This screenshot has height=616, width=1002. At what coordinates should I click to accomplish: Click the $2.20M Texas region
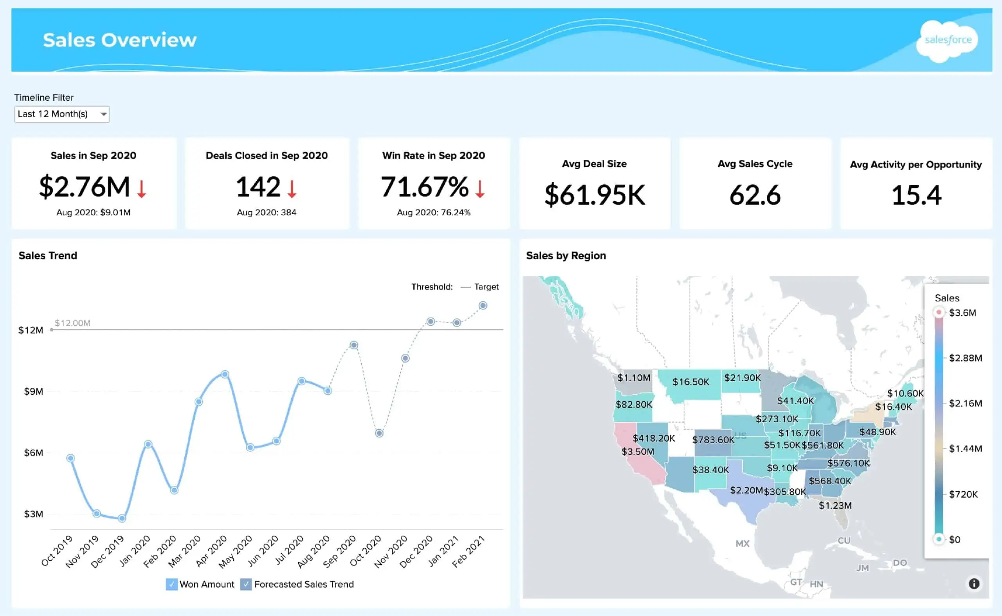click(x=746, y=490)
